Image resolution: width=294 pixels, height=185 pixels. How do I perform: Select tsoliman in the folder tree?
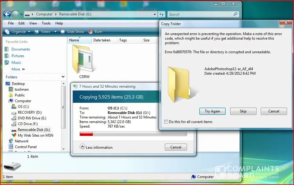pyautogui.click(x=22, y=89)
